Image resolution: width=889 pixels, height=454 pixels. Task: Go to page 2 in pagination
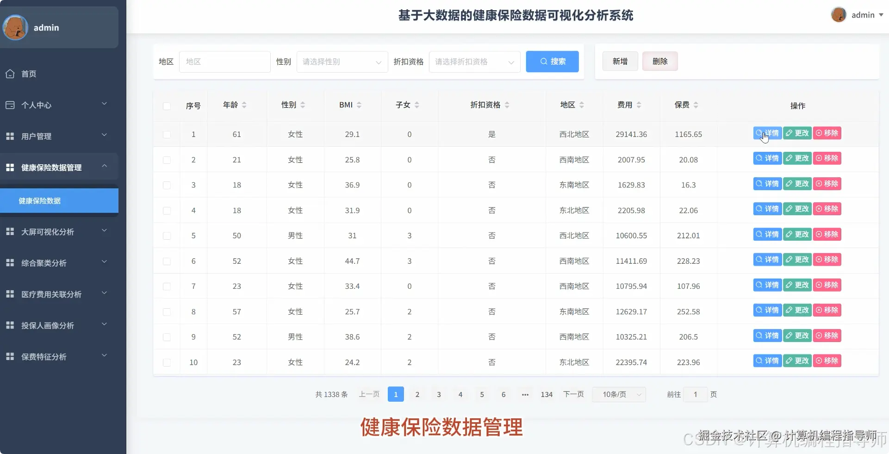[417, 394]
